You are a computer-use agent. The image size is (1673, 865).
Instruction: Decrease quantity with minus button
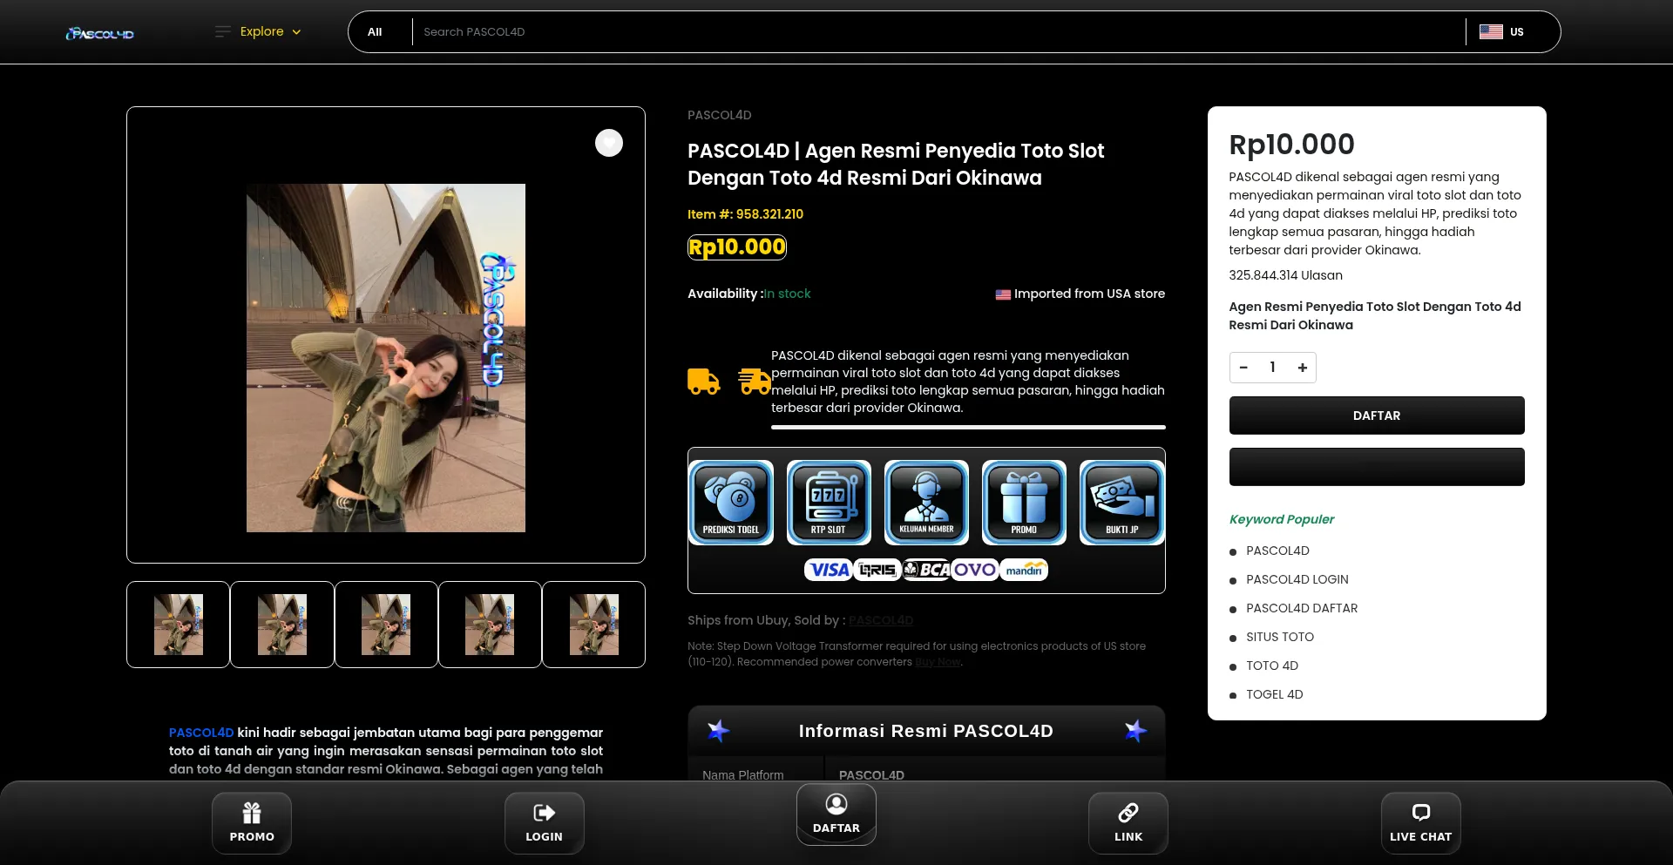[x=1243, y=368]
